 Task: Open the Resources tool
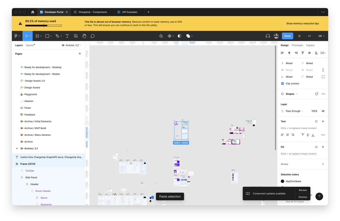[x=76, y=36]
